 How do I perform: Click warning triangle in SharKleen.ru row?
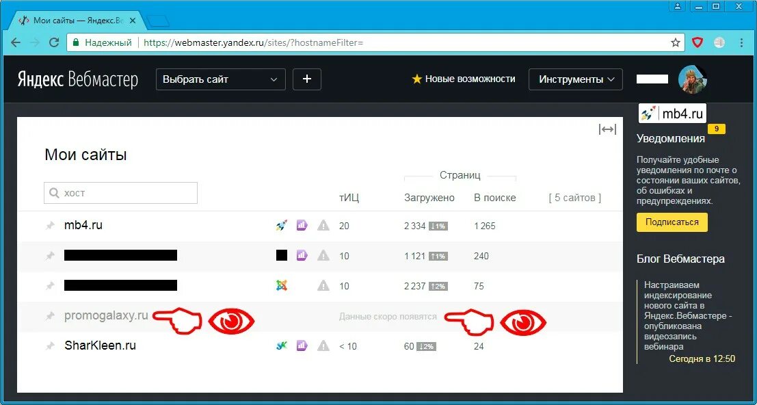pyautogui.click(x=323, y=345)
